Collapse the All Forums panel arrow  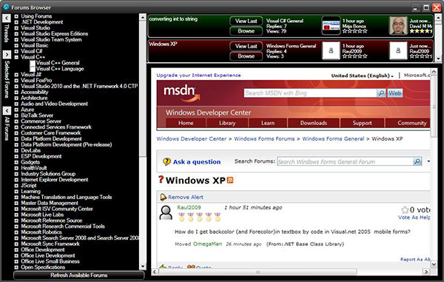tap(7, 110)
